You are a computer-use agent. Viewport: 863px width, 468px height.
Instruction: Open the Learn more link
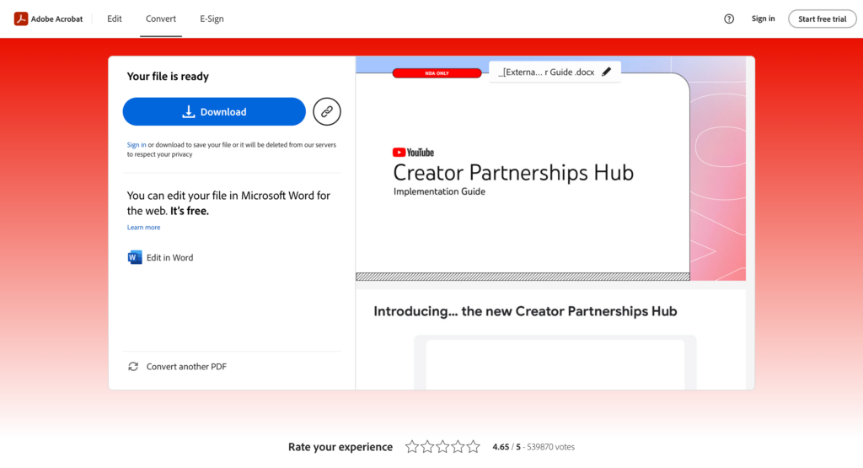point(143,228)
